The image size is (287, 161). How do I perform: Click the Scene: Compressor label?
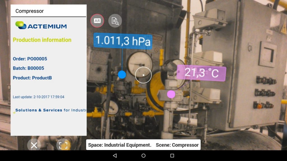tap(177, 145)
